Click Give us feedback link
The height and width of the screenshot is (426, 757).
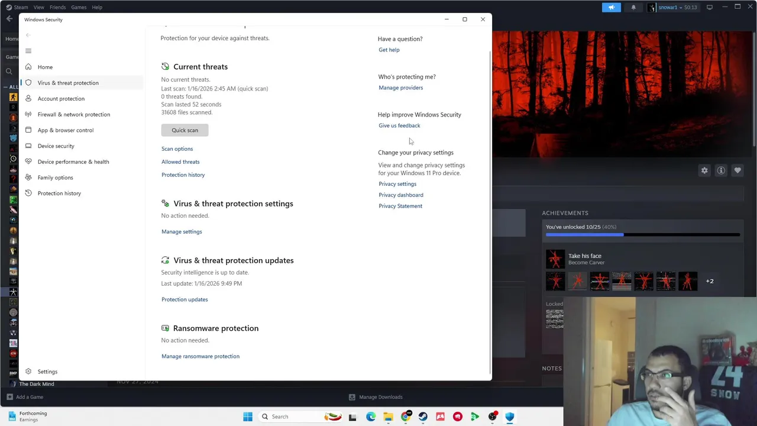point(399,125)
